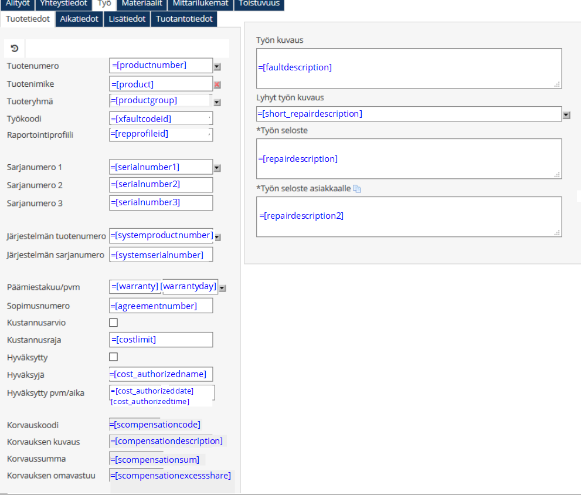This screenshot has height=495, width=581.
Task: Enable the Hyväksytty checkbox
Action: [x=114, y=357]
